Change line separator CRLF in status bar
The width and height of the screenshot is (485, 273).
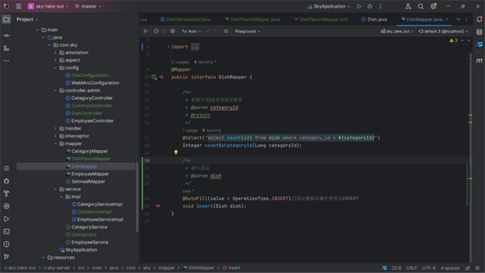(412, 268)
